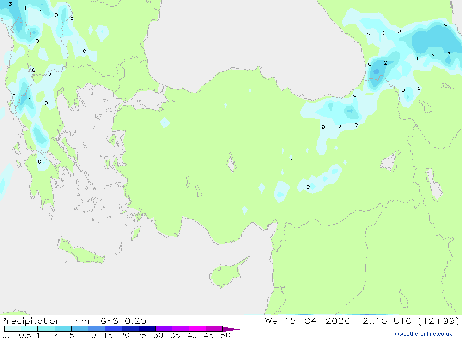Pick the 15–20 mm legend color swatch
The height and width of the screenshot is (338, 462).
point(114,329)
